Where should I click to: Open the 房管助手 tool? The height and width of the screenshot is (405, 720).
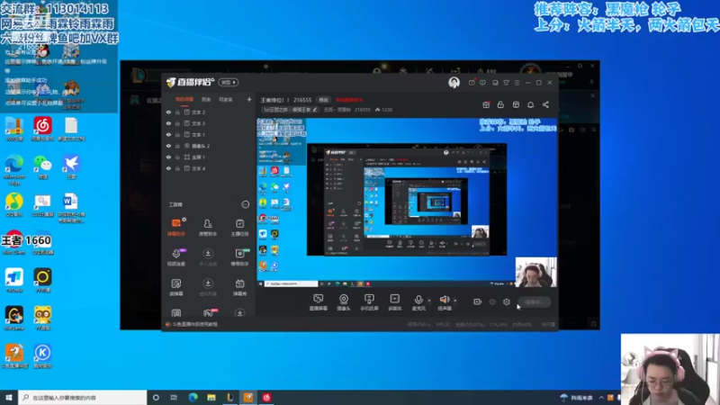tap(208, 227)
